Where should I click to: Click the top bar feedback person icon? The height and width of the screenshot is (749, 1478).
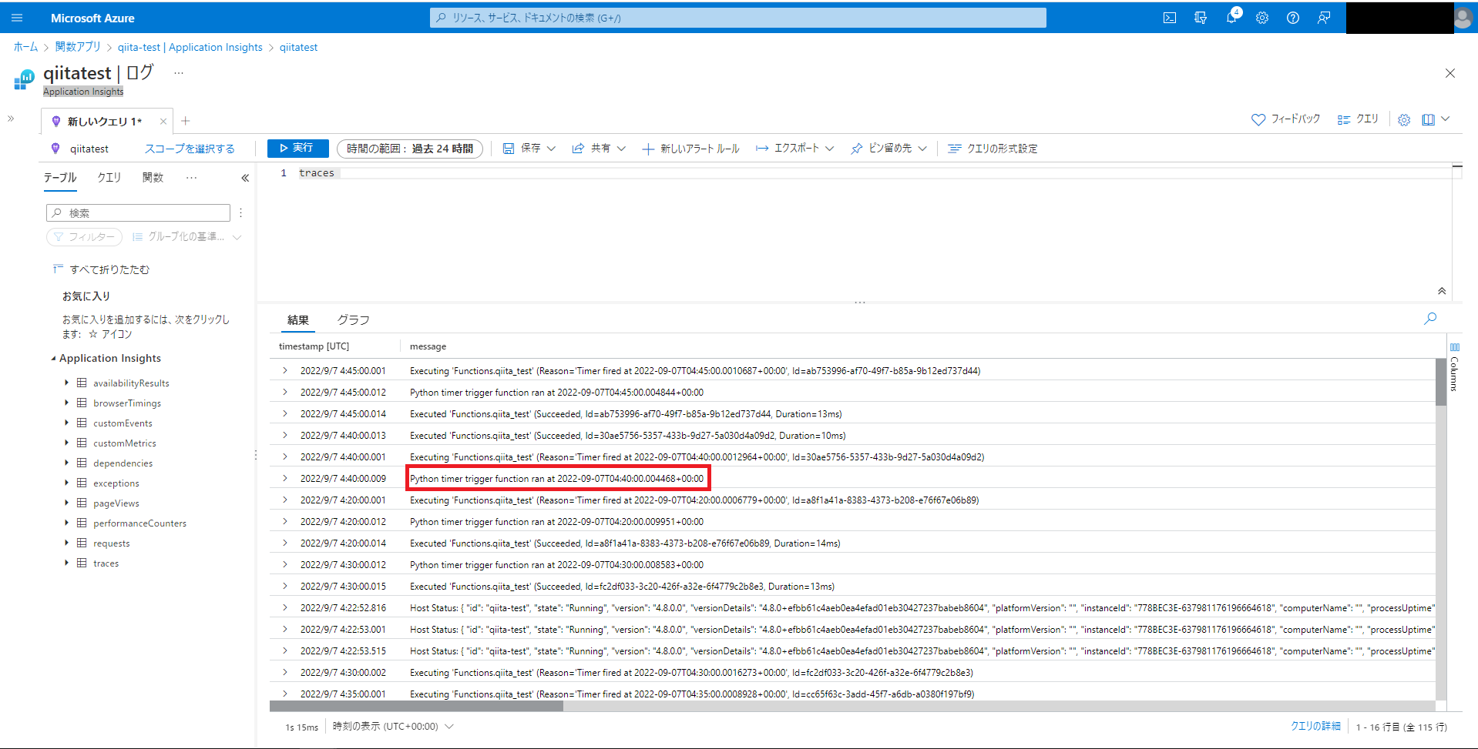tap(1324, 18)
